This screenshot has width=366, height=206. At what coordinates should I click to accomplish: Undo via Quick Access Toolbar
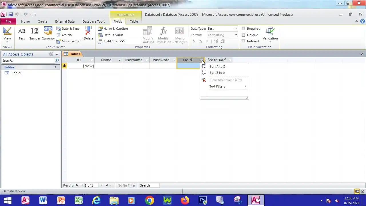point(17,14)
